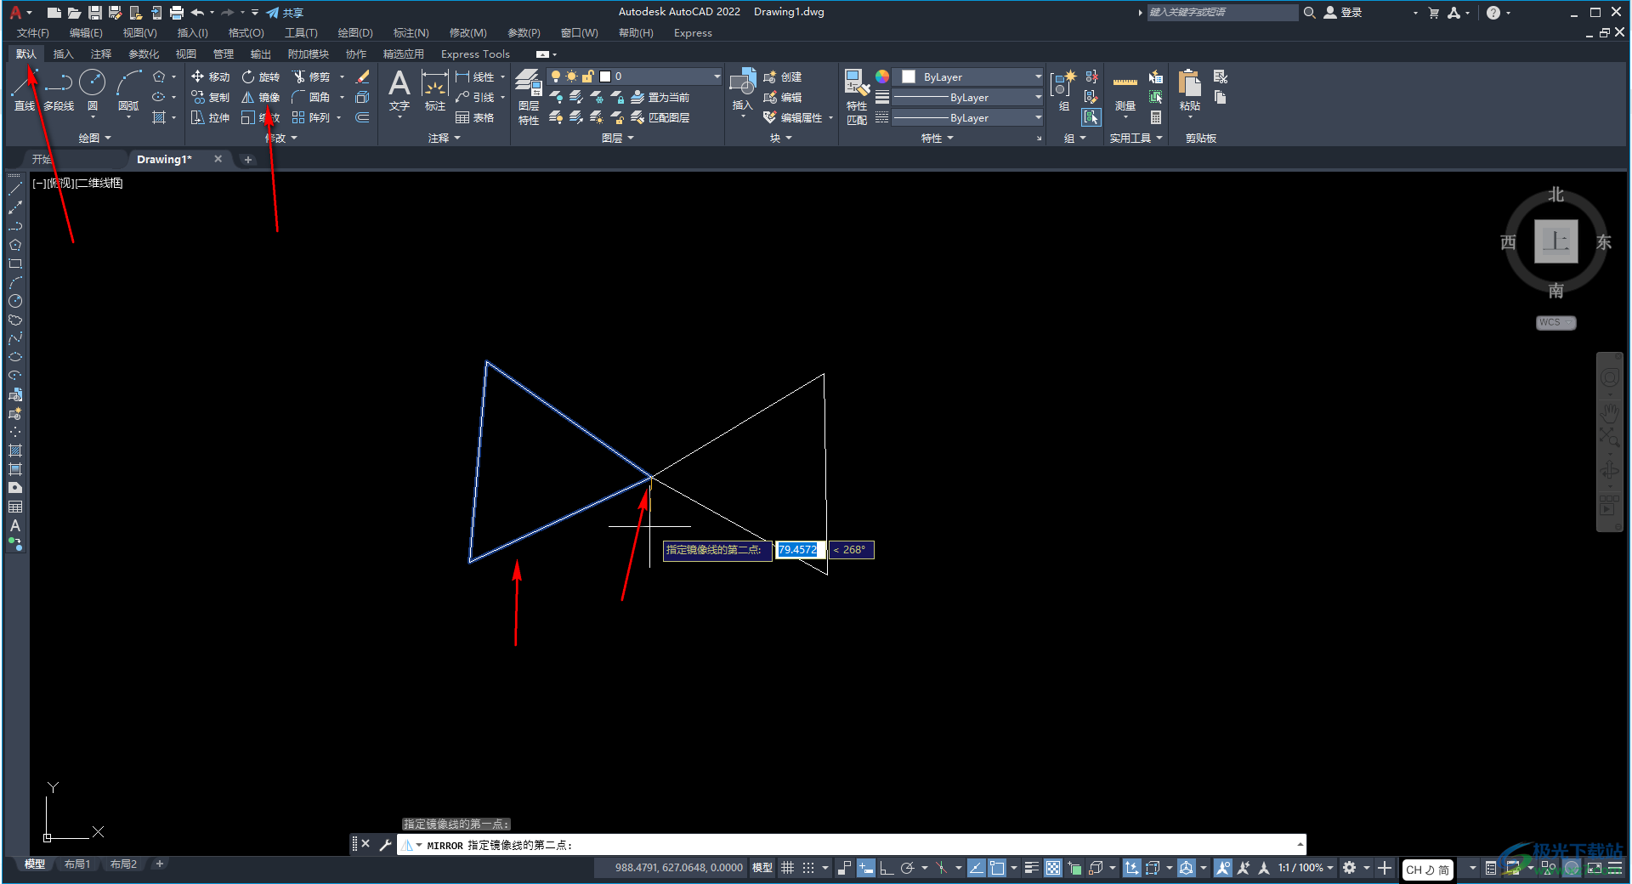Click the Trim (修剪) tool
This screenshot has width=1632, height=884.
[x=311, y=76]
